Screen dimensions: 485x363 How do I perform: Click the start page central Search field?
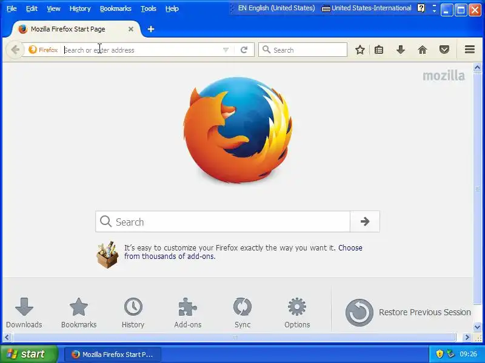(x=222, y=221)
